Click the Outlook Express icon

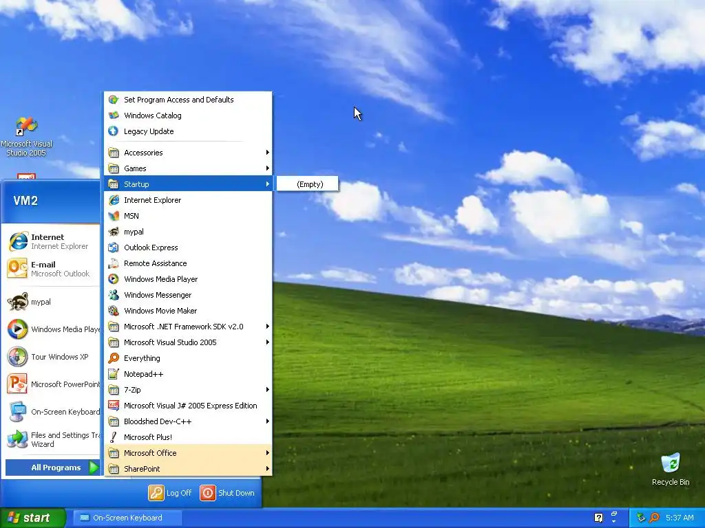[114, 247]
